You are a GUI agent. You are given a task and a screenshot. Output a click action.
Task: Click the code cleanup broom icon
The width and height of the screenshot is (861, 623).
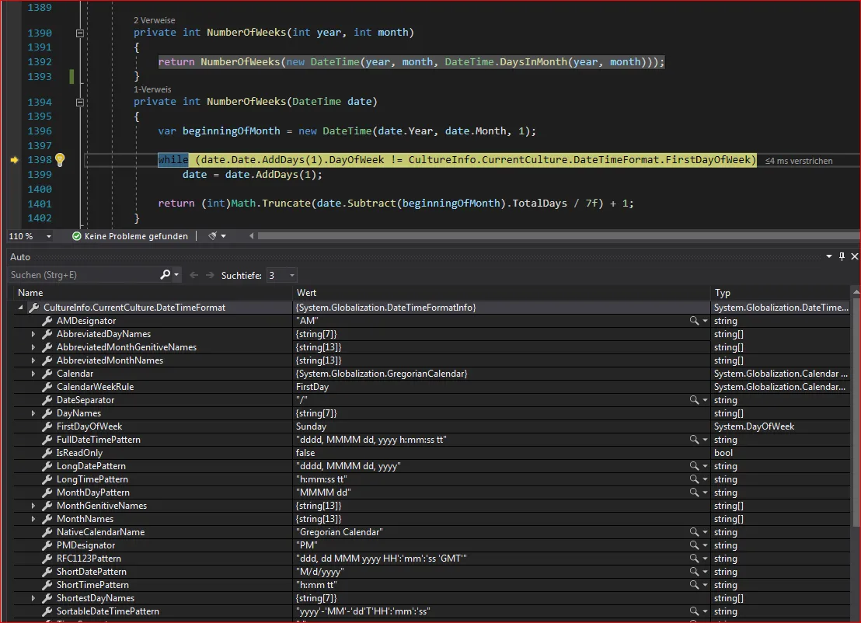tap(212, 236)
